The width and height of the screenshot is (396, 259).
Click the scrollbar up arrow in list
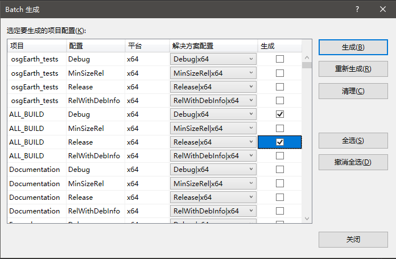tap(307, 57)
